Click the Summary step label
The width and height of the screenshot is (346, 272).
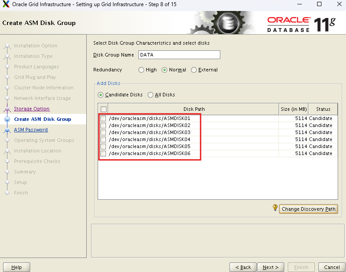tap(25, 172)
